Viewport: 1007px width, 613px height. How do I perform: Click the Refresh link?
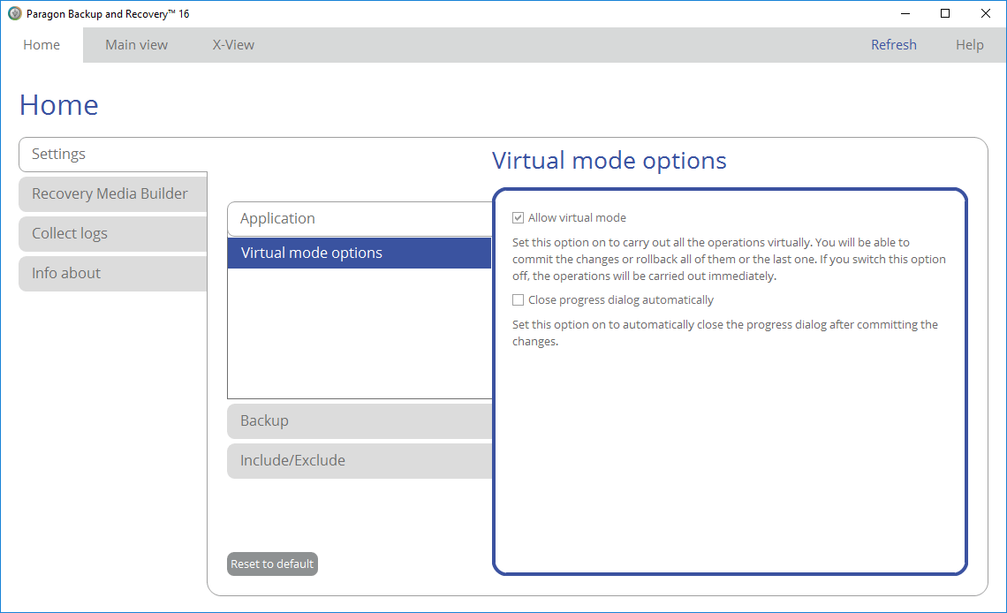pyautogui.click(x=893, y=45)
